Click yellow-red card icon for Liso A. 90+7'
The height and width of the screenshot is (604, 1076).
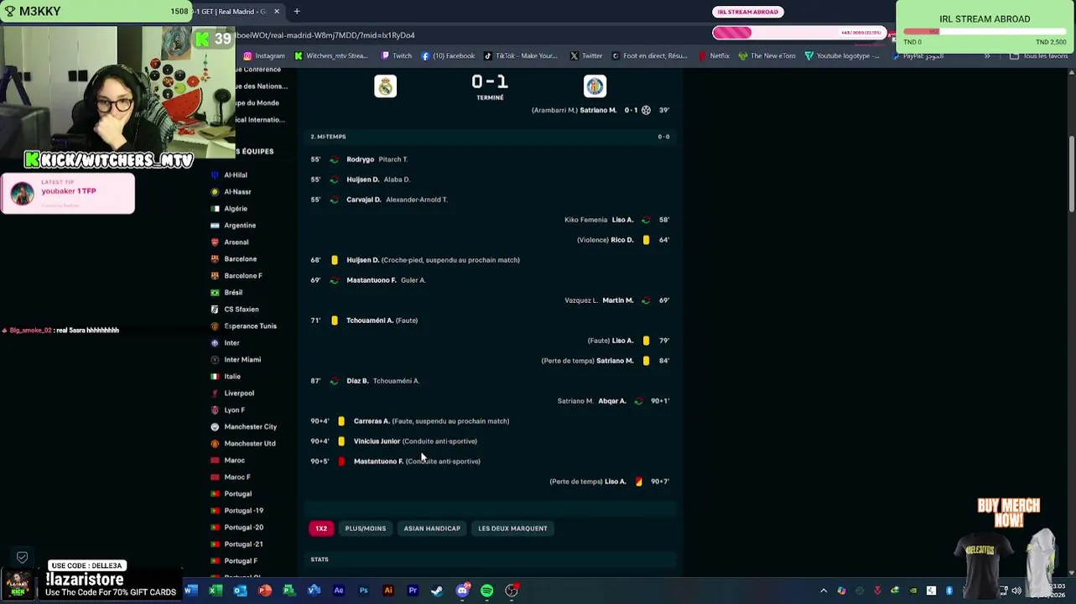coord(639,482)
